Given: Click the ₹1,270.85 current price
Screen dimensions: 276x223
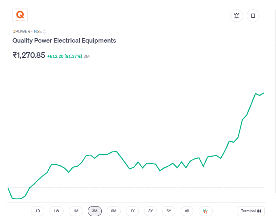Looking at the screenshot, I should coord(29,55).
